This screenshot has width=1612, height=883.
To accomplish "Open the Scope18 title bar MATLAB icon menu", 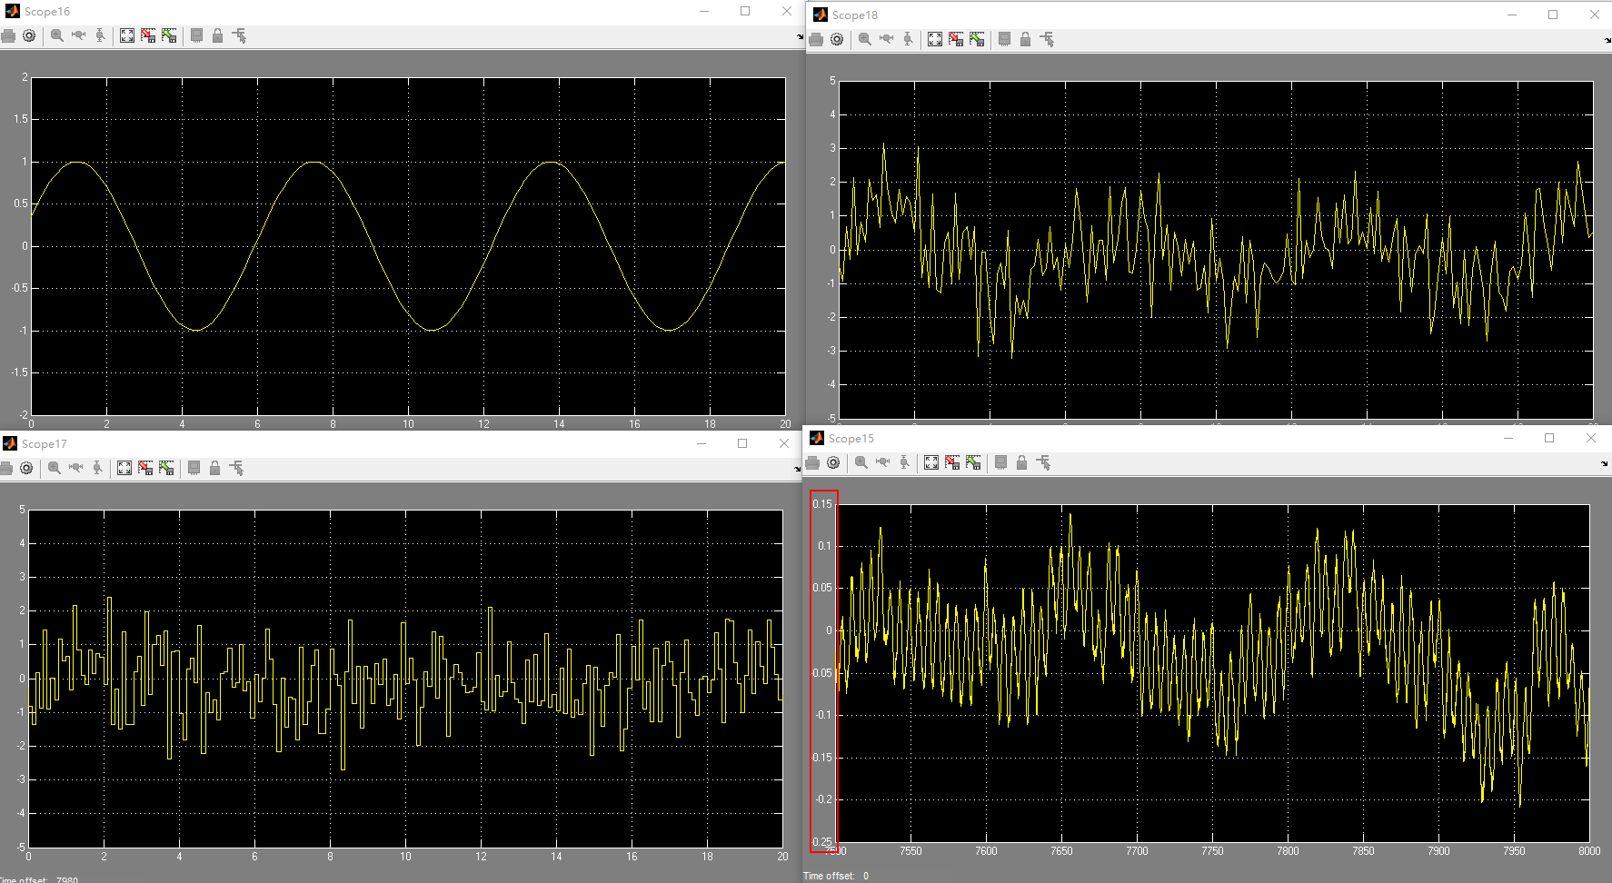I will pyautogui.click(x=820, y=15).
